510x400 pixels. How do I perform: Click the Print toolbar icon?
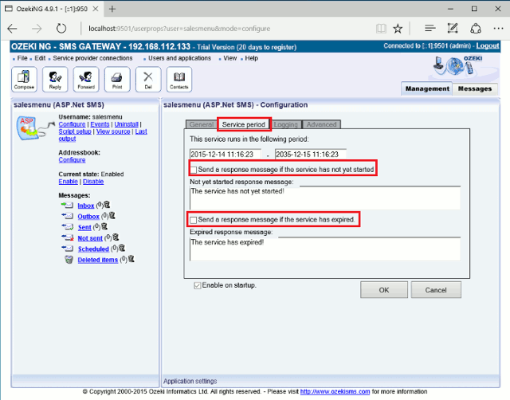coord(117,80)
